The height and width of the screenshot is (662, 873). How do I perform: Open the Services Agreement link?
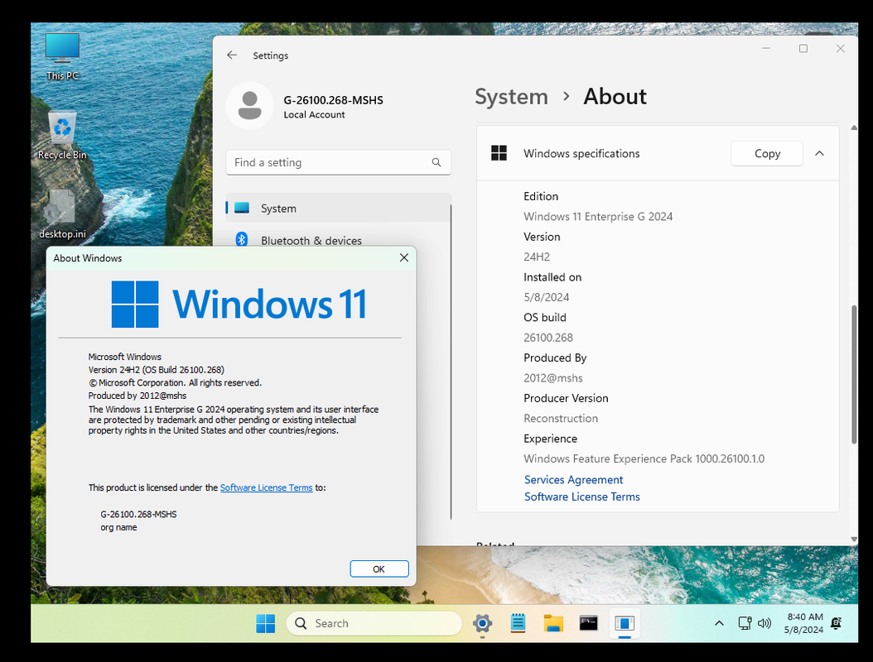coord(573,479)
